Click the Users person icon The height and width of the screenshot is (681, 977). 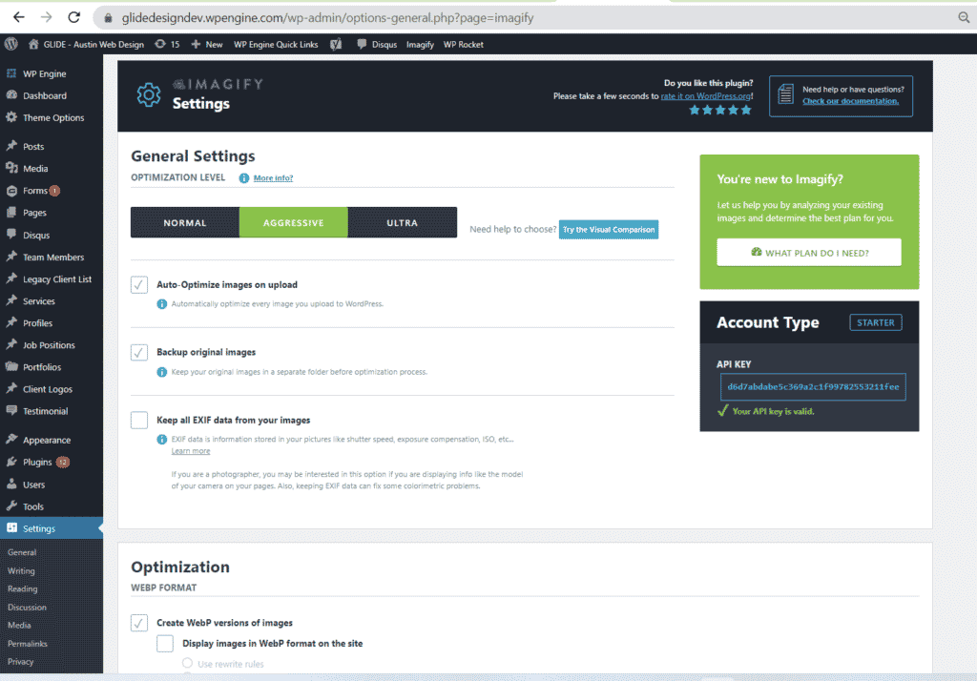point(11,485)
